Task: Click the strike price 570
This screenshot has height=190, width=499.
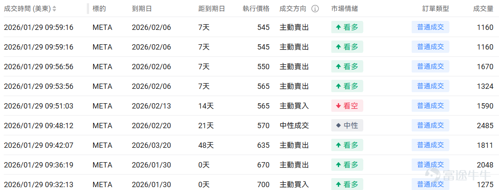Action: [264, 126]
